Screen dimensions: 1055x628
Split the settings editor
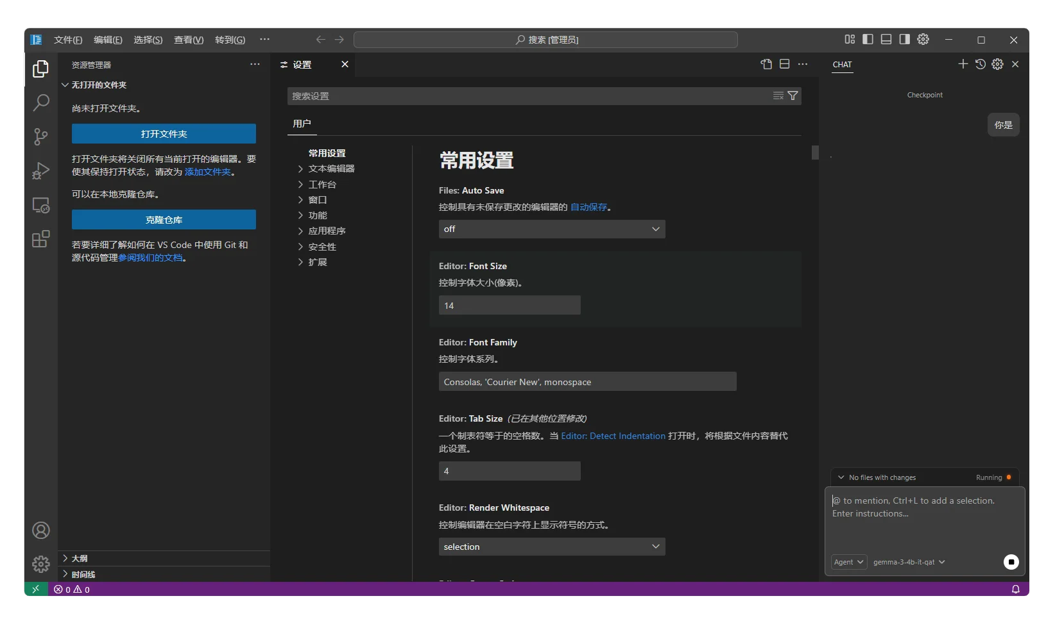pos(784,64)
